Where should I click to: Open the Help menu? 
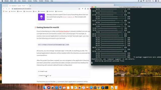(52, 1)
